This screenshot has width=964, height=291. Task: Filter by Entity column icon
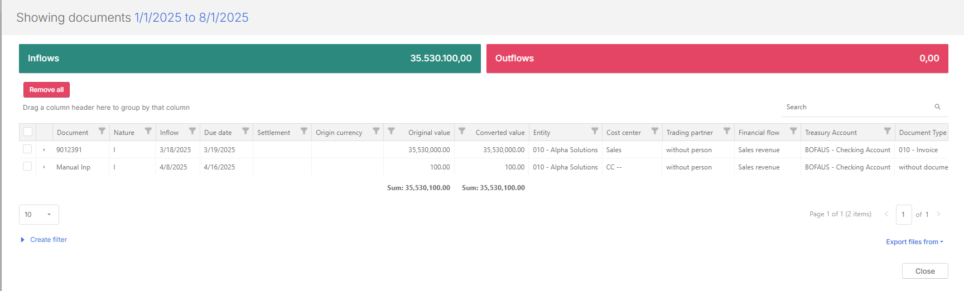[595, 132]
